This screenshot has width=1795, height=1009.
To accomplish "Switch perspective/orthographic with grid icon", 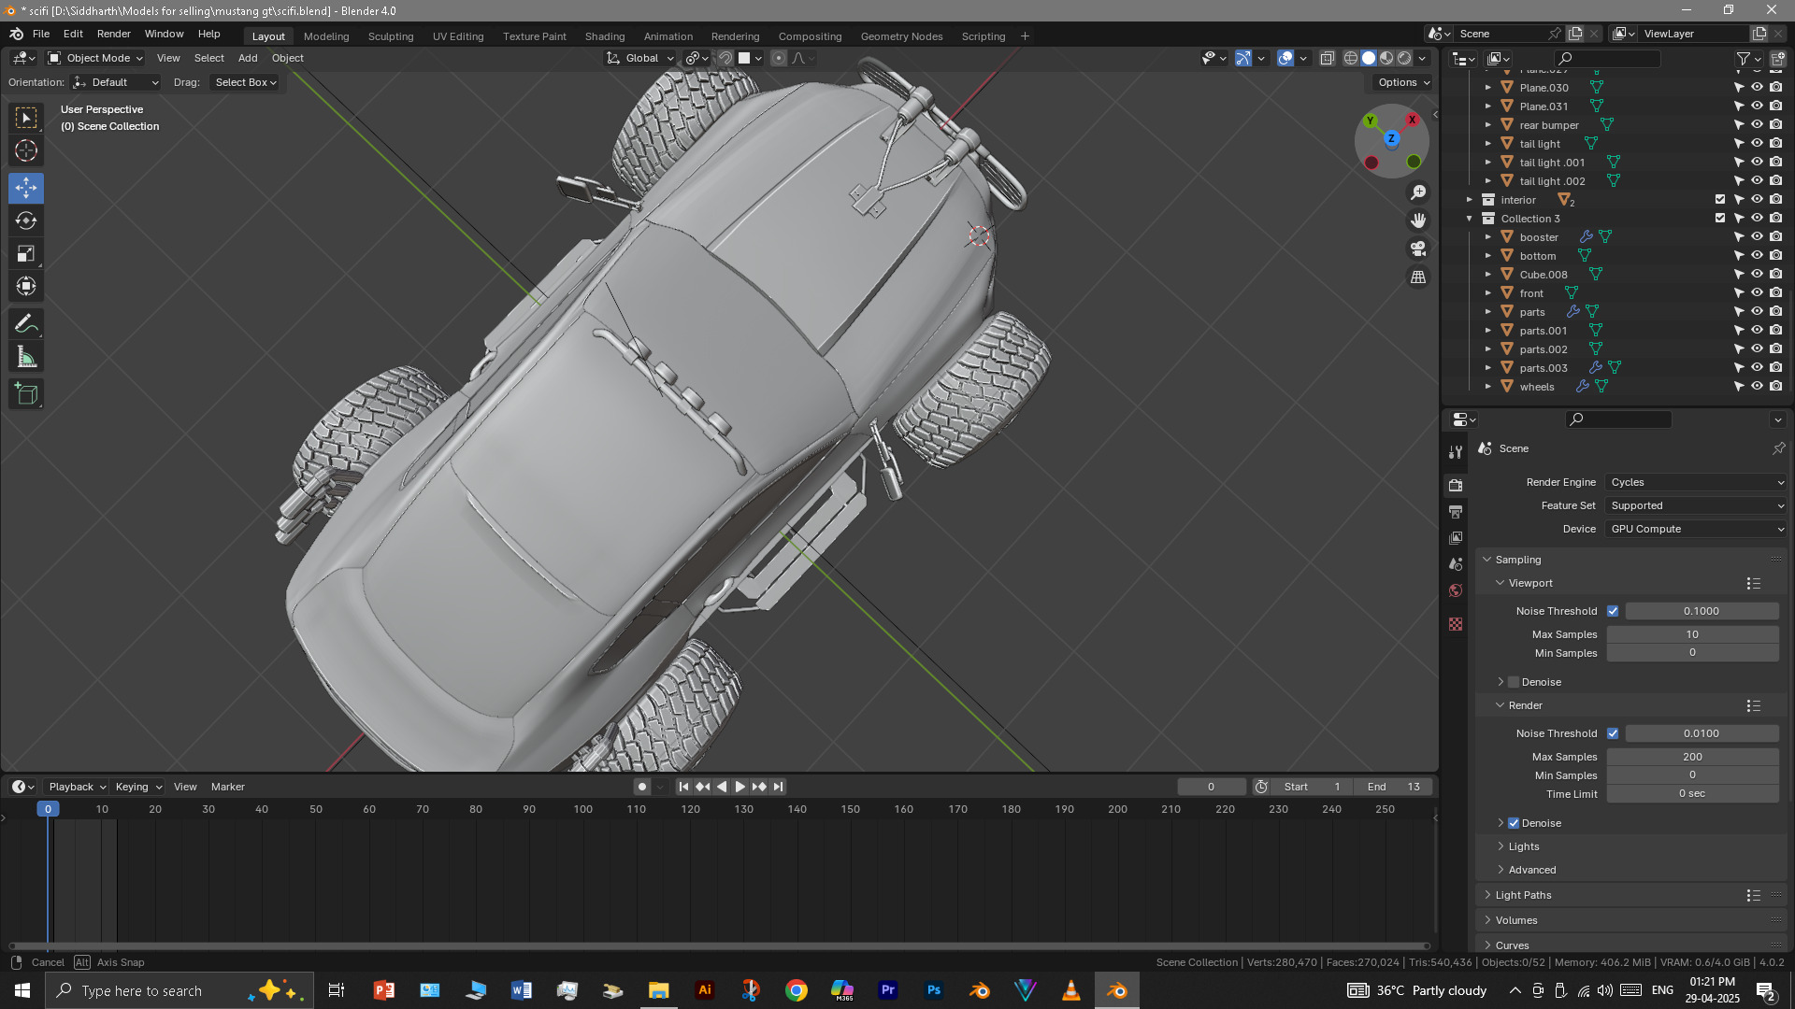I will pyautogui.click(x=1418, y=277).
